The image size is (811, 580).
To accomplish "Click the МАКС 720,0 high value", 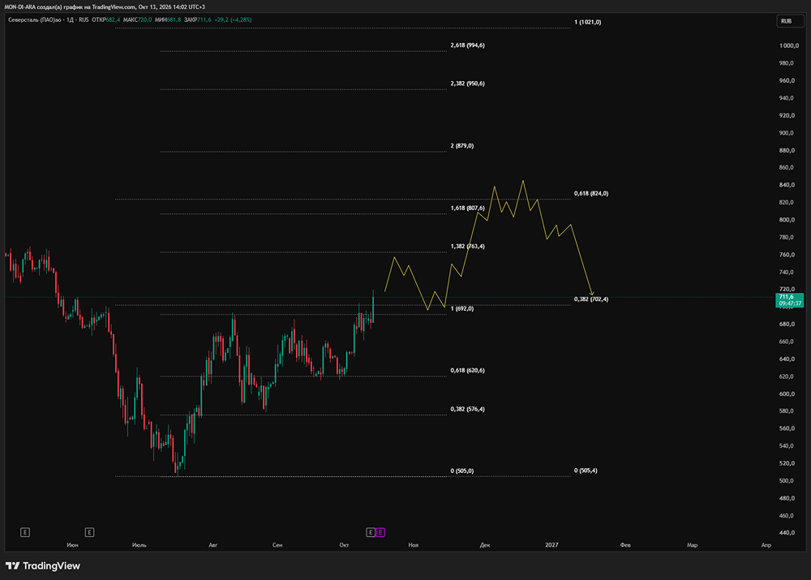I will (x=138, y=19).
